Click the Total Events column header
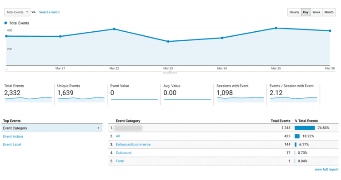 [281, 121]
